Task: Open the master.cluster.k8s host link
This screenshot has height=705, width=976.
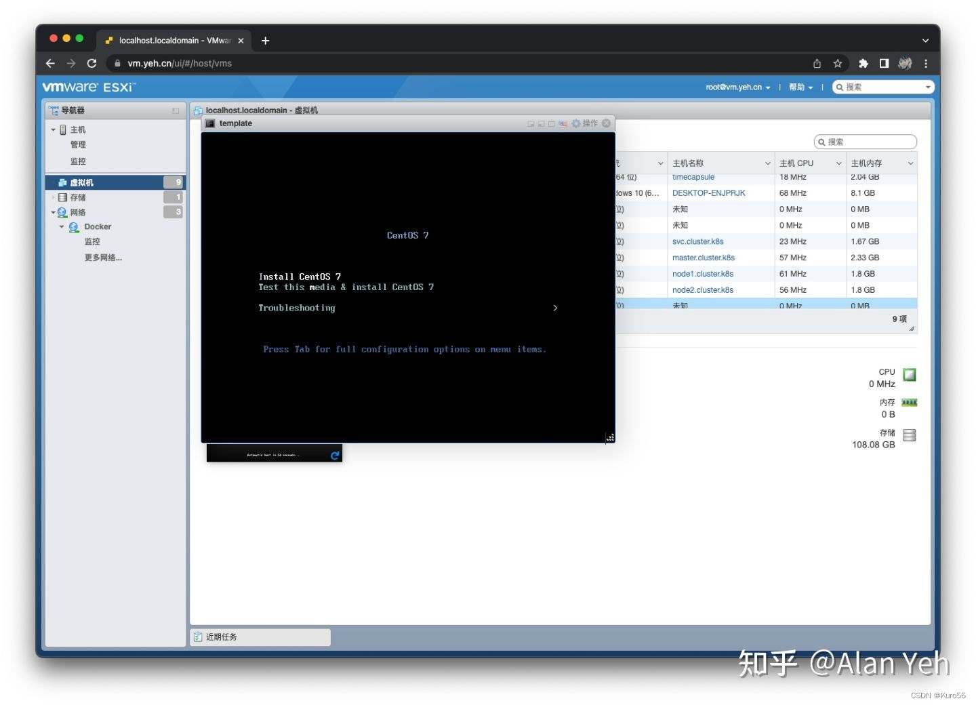Action: pyautogui.click(x=704, y=258)
